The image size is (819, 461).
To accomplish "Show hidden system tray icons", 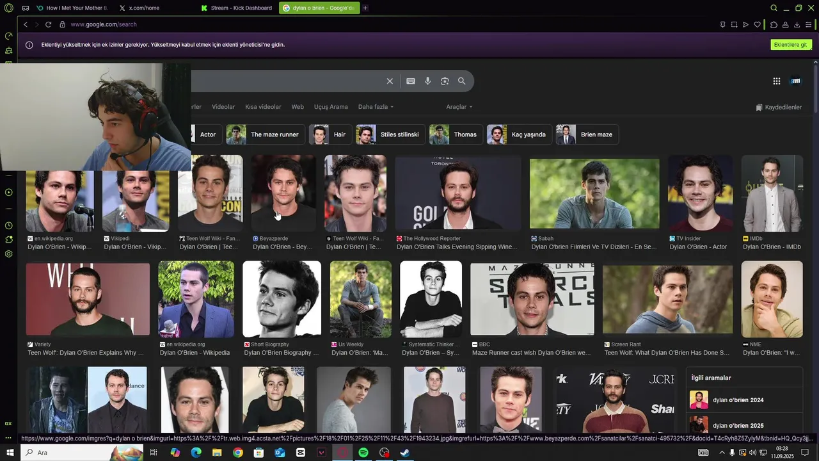I will (x=722, y=453).
